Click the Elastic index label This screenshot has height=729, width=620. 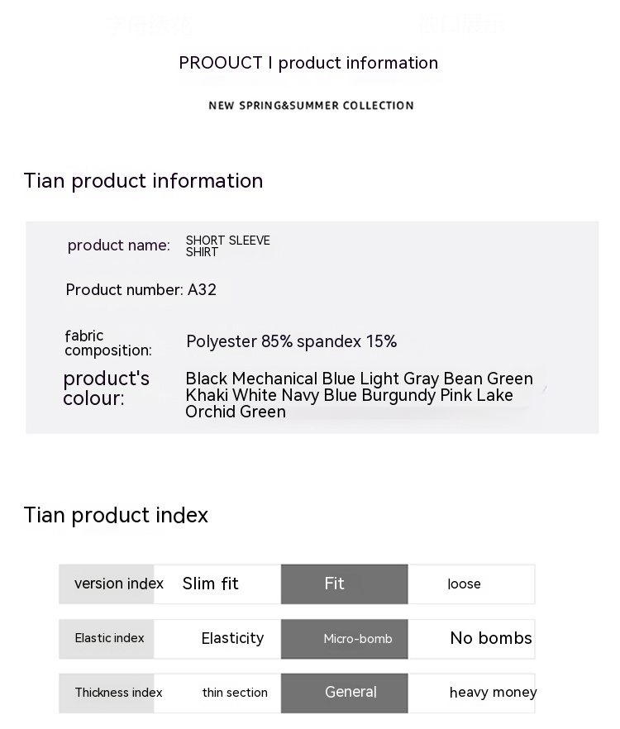click(109, 638)
